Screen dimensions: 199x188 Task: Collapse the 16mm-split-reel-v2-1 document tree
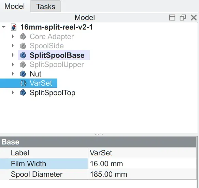[4, 27]
